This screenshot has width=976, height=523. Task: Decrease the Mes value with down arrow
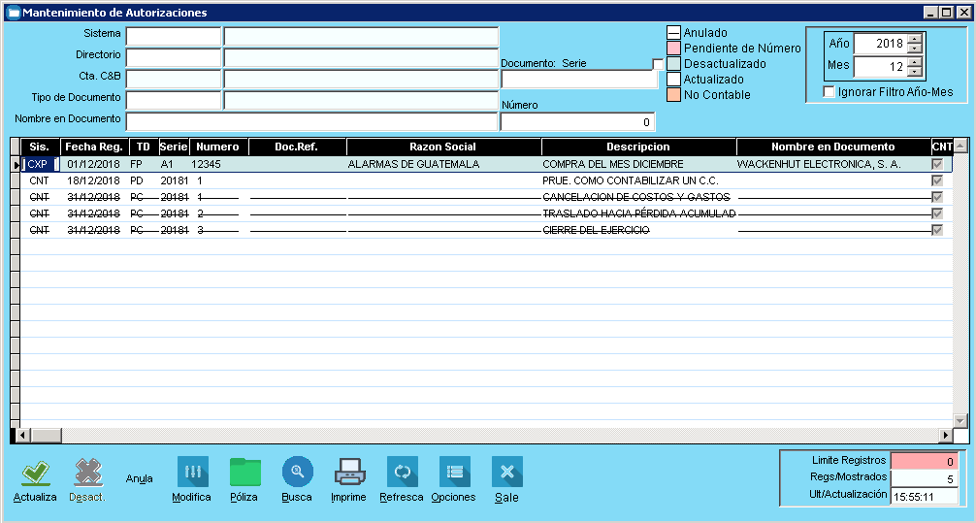[x=914, y=72]
